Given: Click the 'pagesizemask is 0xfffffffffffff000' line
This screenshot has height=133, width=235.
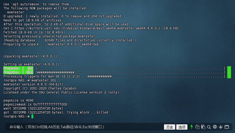Looking at the screenshot, I should click(x=35, y=104).
